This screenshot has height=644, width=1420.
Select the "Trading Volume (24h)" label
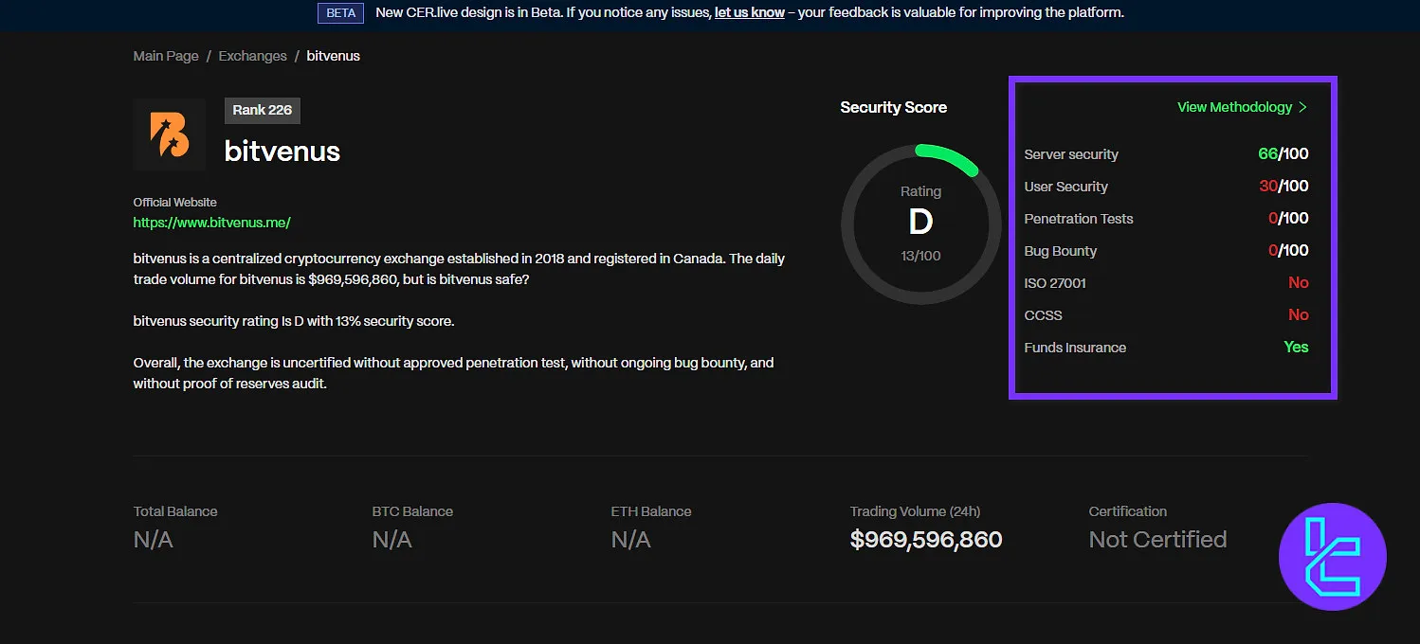tap(916, 511)
